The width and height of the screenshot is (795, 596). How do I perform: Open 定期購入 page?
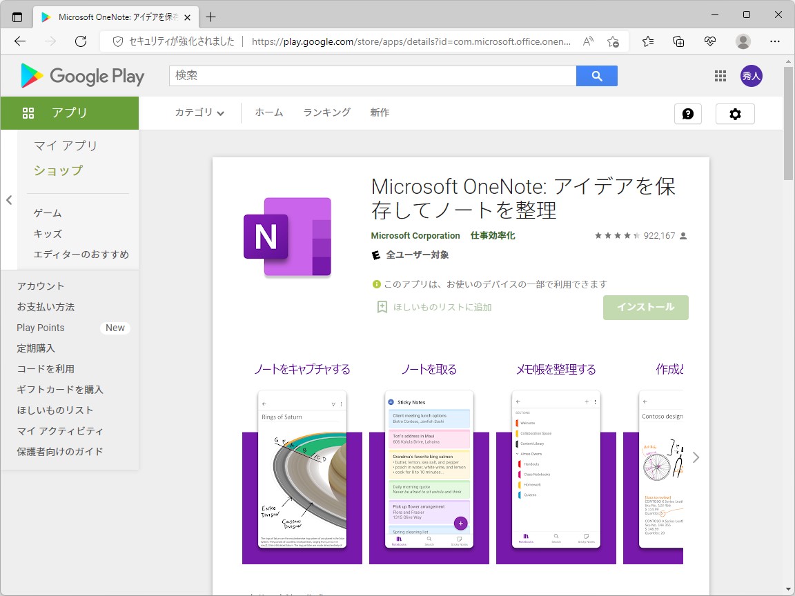tap(35, 348)
